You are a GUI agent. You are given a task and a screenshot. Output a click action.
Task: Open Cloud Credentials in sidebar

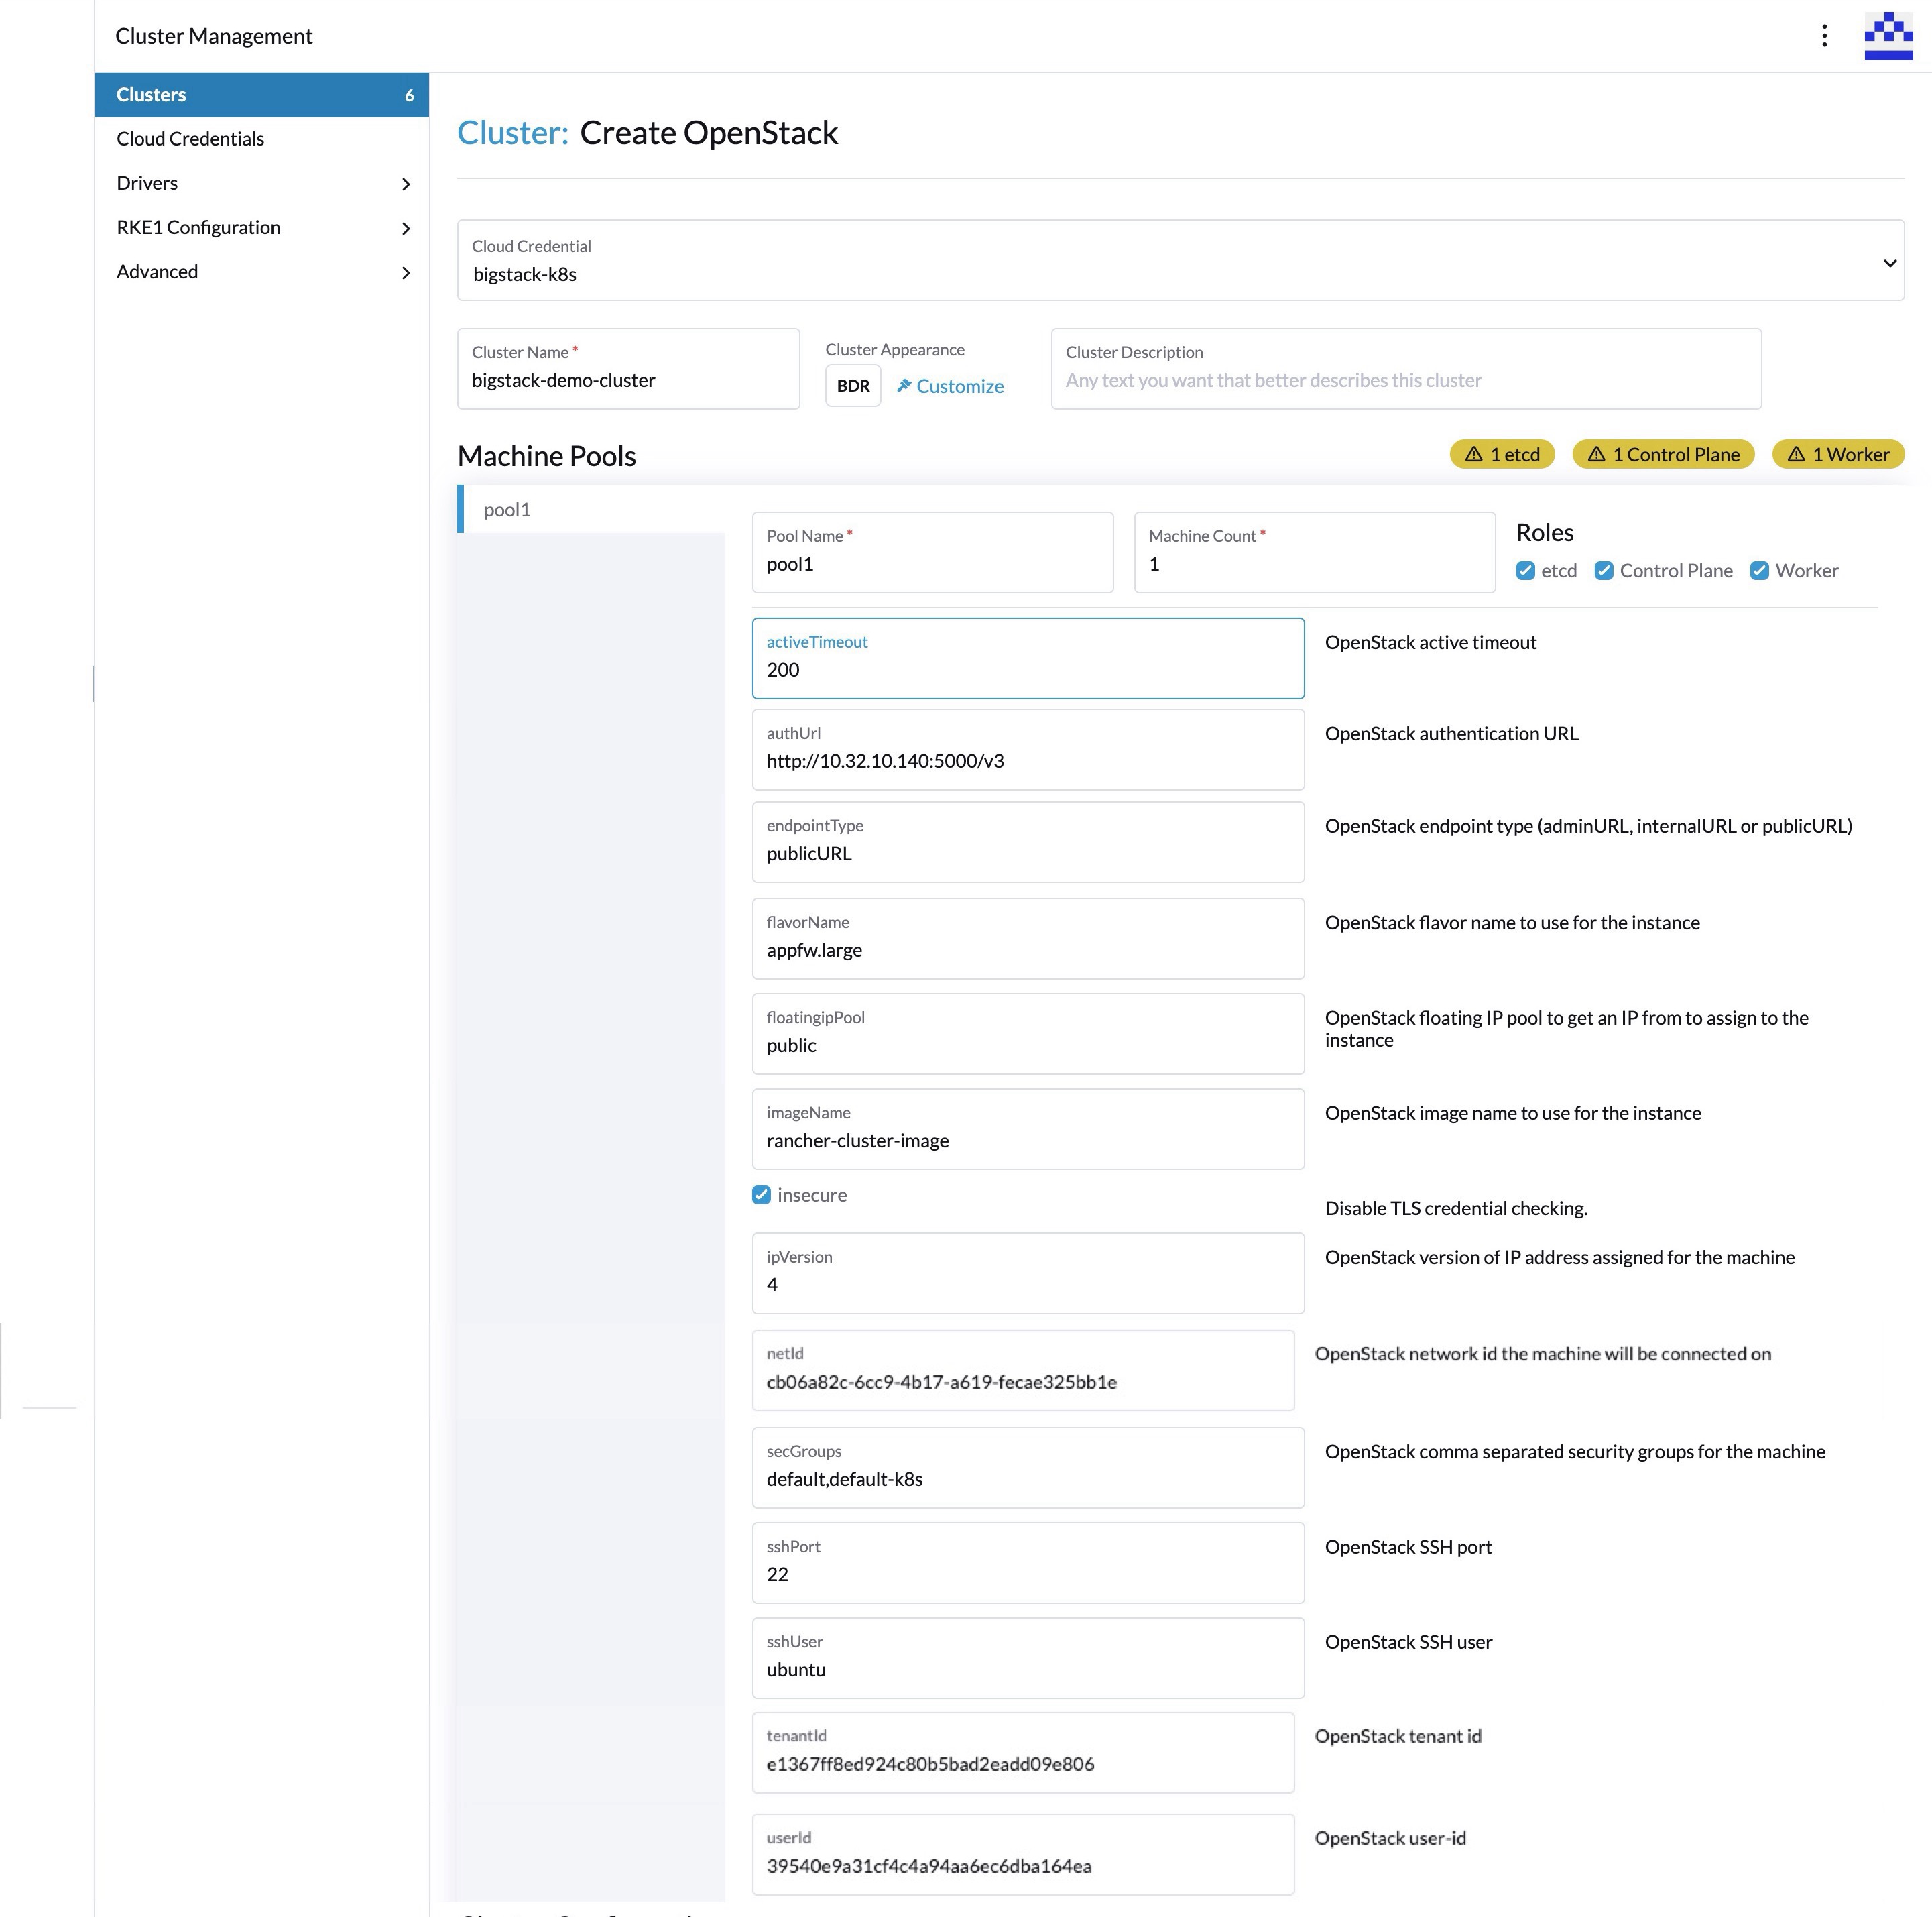(262, 139)
